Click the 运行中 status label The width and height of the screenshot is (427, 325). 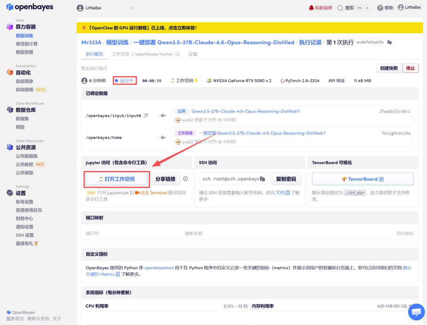[x=125, y=81]
